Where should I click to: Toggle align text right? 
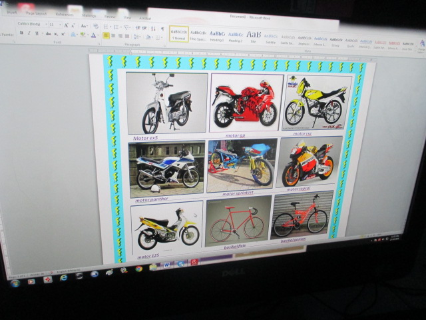120,36
